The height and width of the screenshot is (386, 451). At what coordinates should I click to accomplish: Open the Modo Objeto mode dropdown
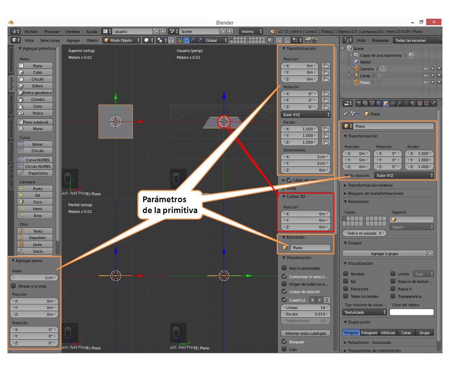122,40
